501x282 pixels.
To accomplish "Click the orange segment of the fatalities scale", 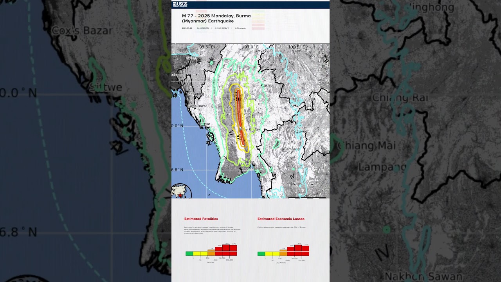I will (211, 254).
